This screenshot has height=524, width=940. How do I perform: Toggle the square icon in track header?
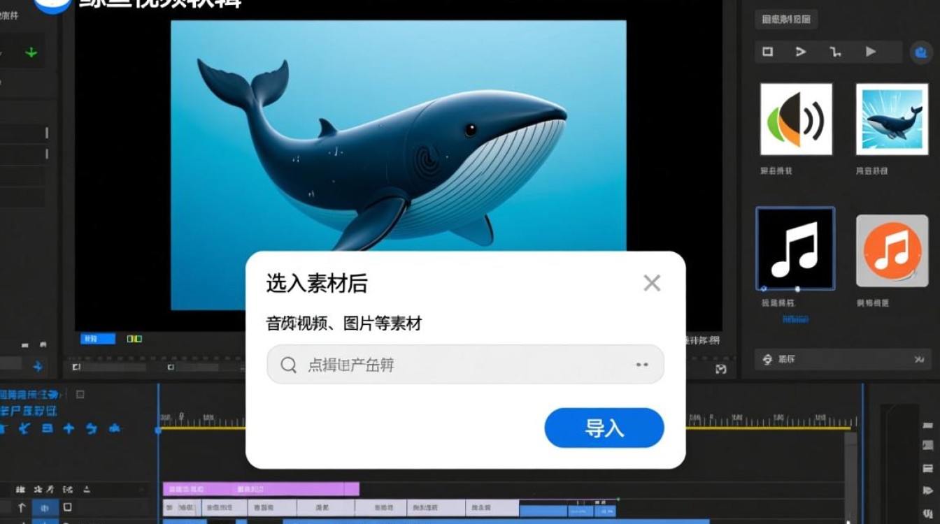coord(68,507)
